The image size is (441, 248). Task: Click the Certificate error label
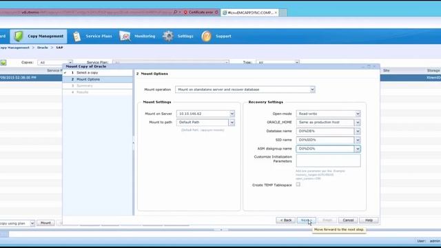pyautogui.click(x=201, y=12)
